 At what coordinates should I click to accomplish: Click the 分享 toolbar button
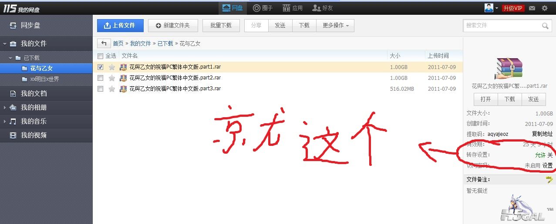[256, 26]
